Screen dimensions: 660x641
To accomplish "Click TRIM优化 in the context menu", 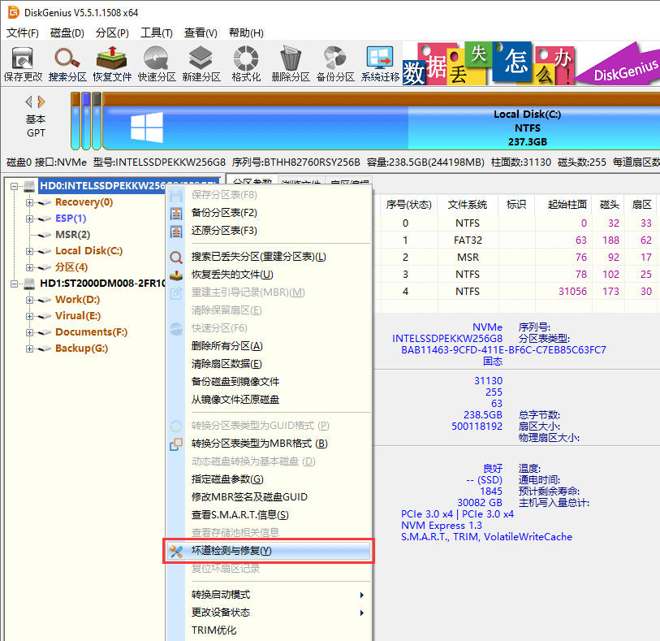I will coord(216,630).
